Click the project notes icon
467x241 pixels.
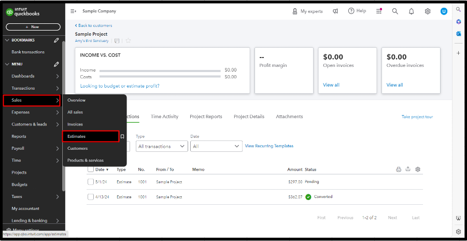117,41
